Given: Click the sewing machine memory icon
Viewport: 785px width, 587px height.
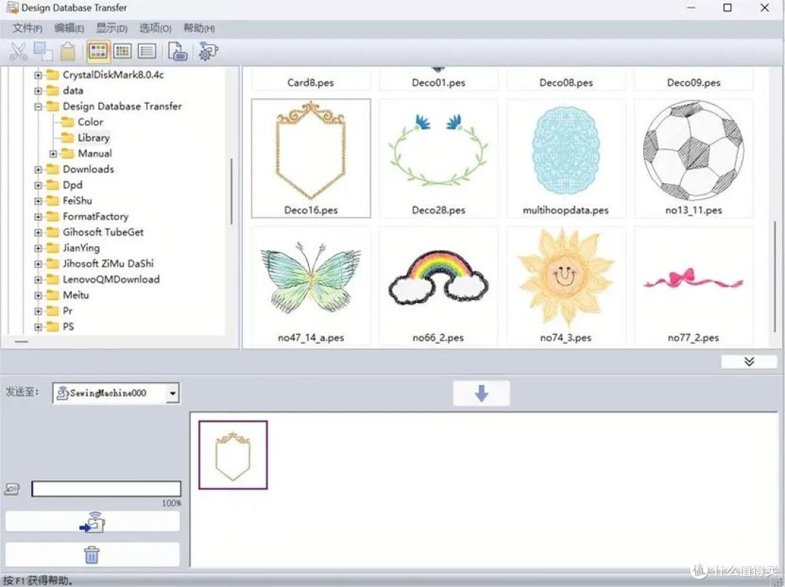Looking at the screenshot, I should click(x=12, y=489).
